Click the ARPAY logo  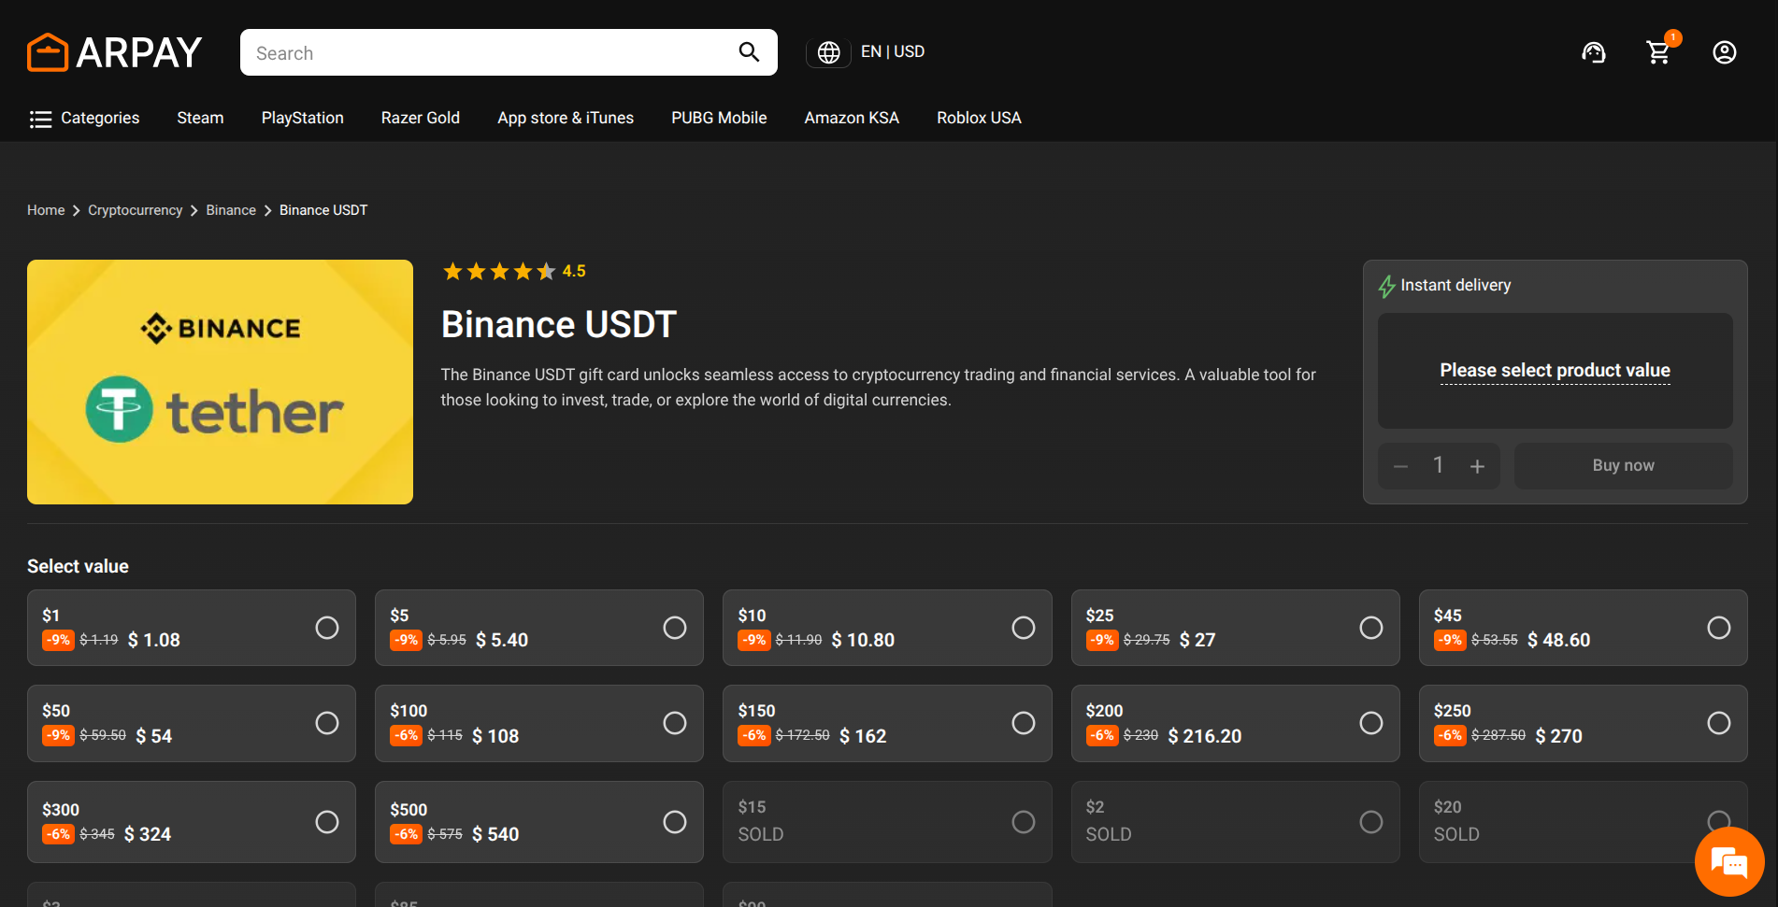pos(115,52)
